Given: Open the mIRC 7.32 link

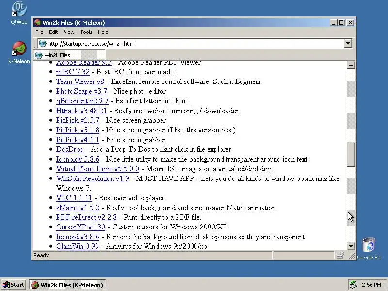Looking at the screenshot, I should [73, 72].
